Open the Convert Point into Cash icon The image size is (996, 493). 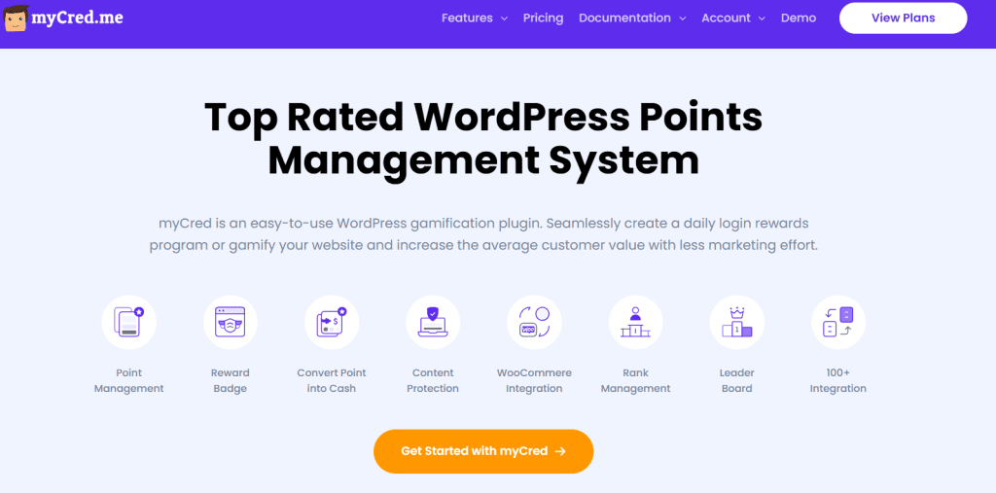(332, 322)
